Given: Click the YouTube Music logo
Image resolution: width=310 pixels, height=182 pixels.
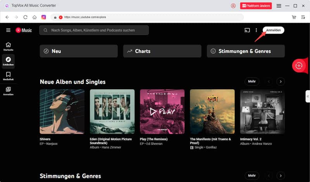Looking at the screenshot, I should coord(24,30).
